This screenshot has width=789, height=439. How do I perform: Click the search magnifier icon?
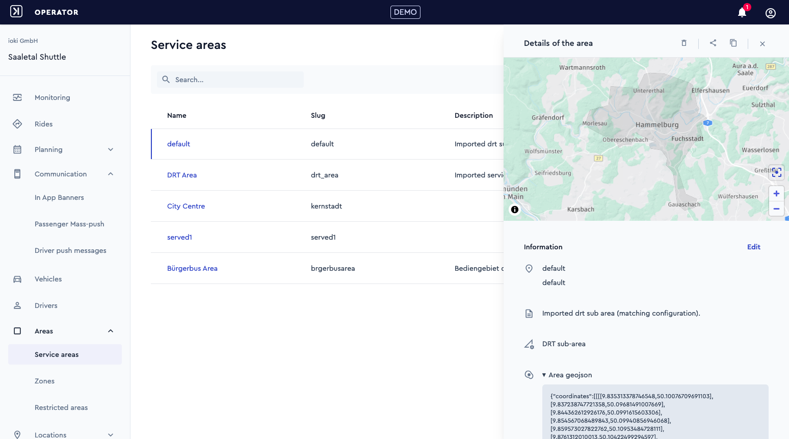(166, 80)
